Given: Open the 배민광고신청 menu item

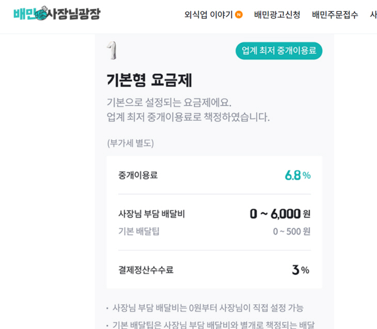Looking at the screenshot, I should [277, 14].
